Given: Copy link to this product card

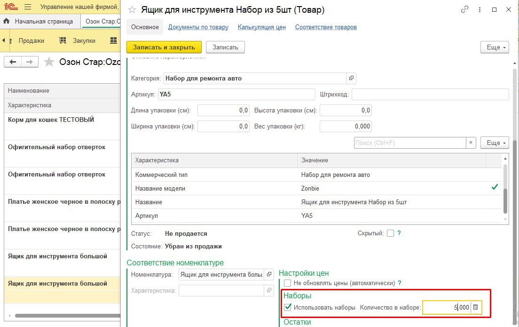Looking at the screenshot, I should click(x=464, y=9).
